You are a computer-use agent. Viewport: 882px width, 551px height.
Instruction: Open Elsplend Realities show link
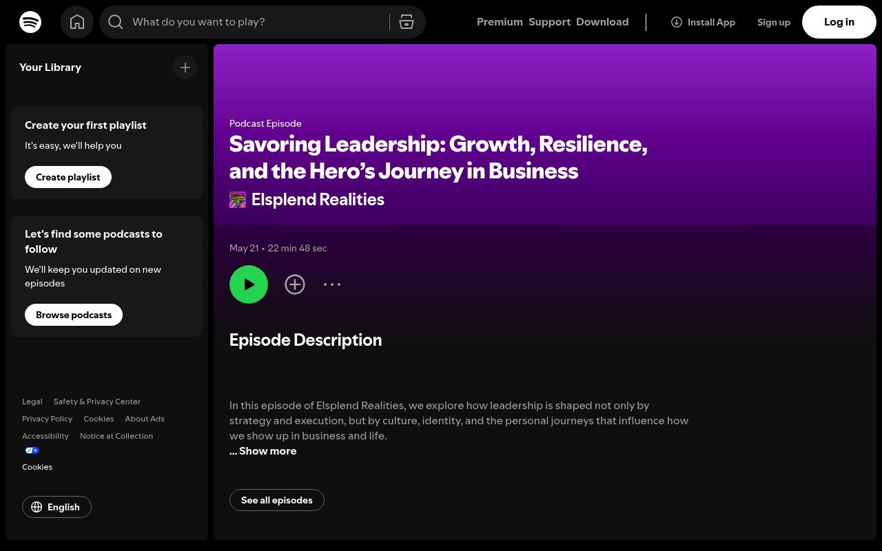tap(318, 200)
